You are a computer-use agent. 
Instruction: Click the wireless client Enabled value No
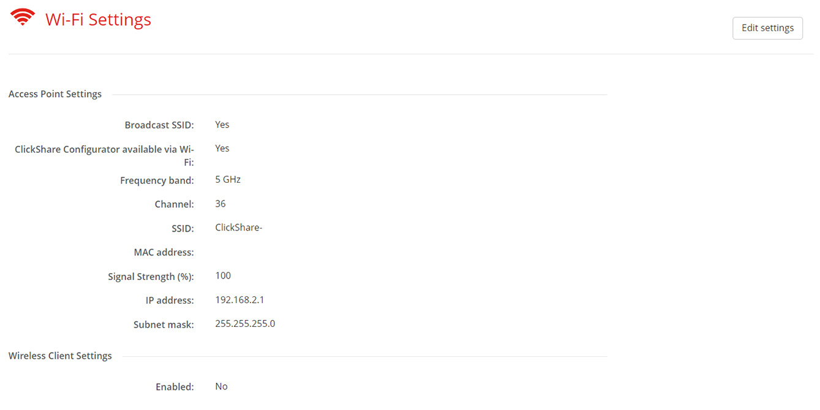click(221, 387)
